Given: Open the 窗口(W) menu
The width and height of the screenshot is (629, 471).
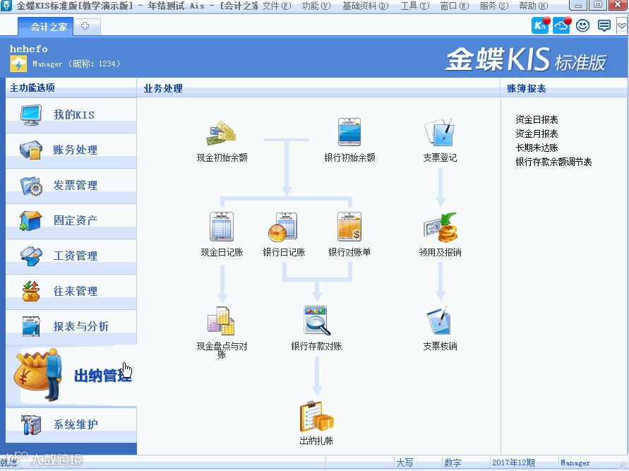Looking at the screenshot, I should (x=455, y=6).
